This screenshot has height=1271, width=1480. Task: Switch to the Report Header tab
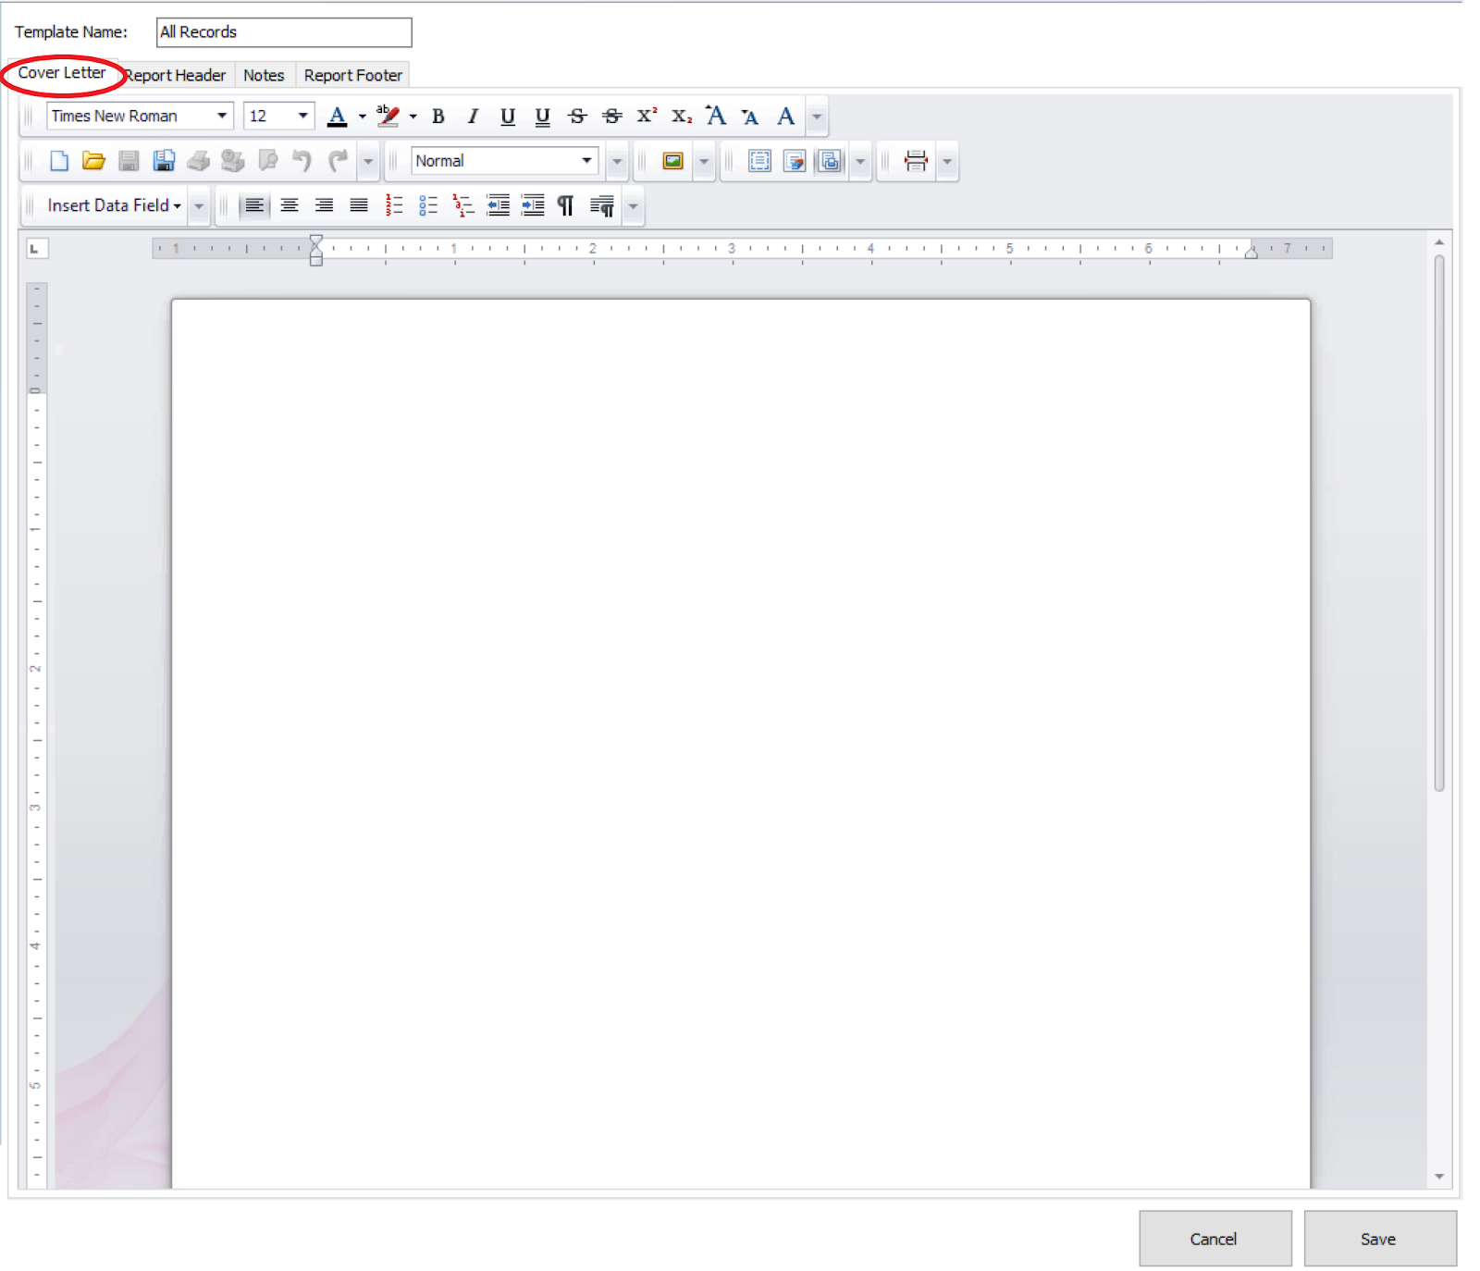[174, 75]
